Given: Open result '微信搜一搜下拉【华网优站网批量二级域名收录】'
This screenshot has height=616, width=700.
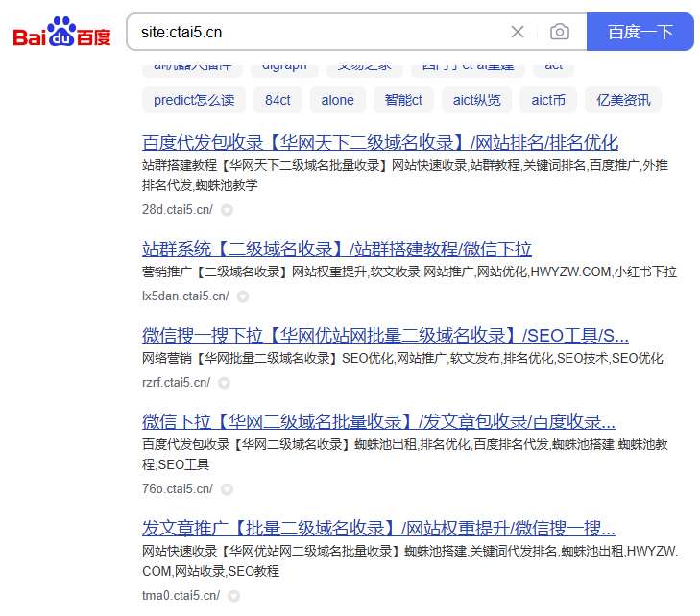Looking at the screenshot, I should coord(385,336).
